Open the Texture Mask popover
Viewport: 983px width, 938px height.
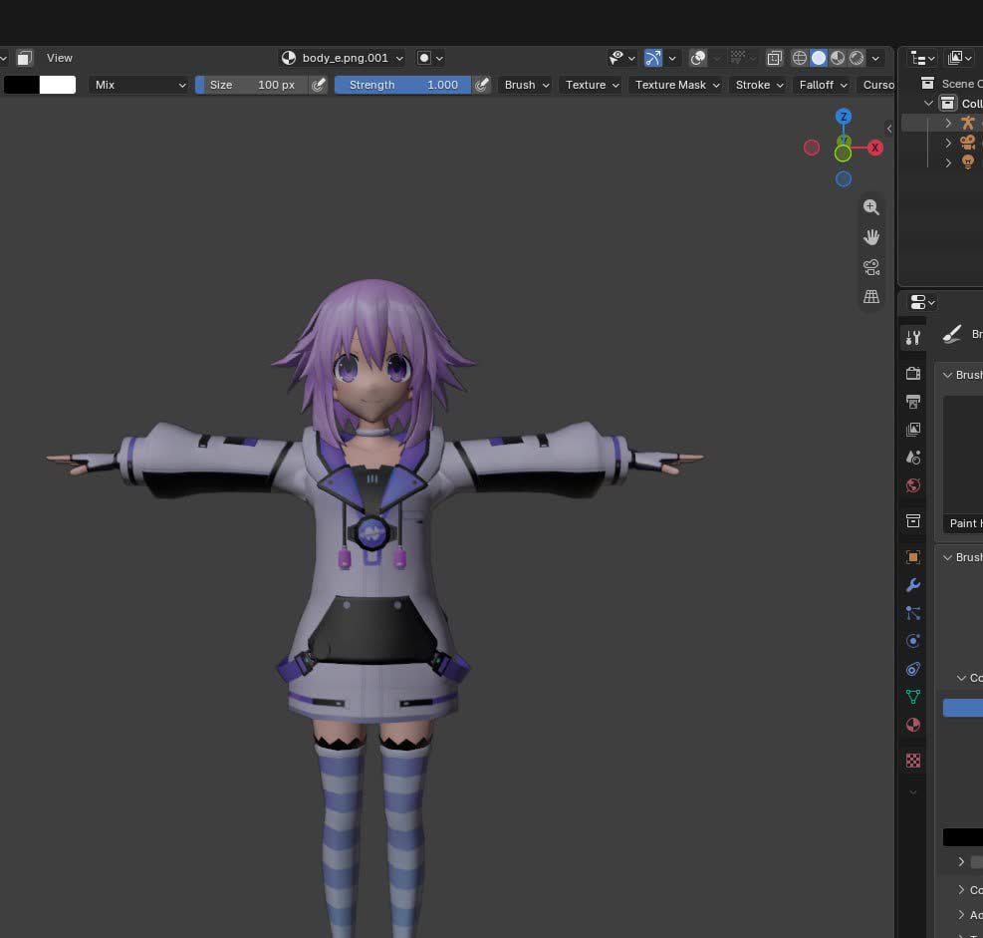point(677,85)
